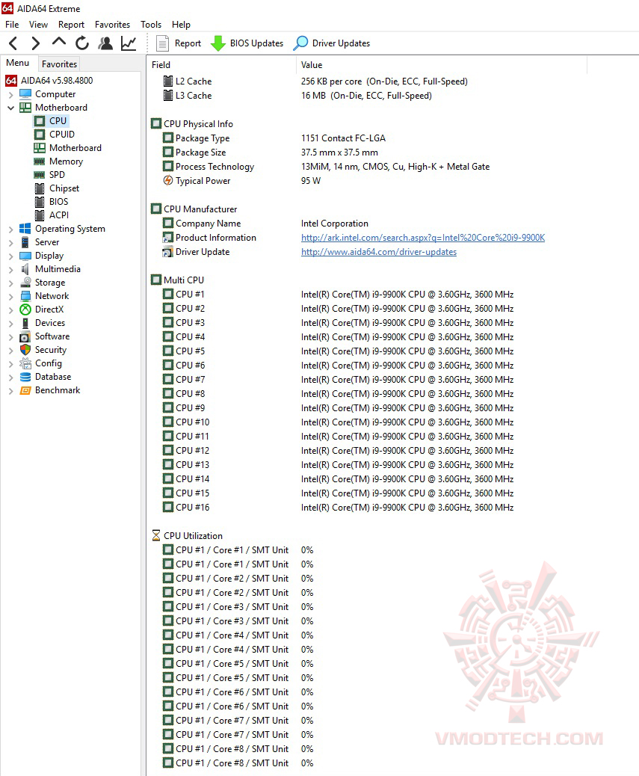Click the Config icon in tree
This screenshot has width=639, height=776.
25,363
